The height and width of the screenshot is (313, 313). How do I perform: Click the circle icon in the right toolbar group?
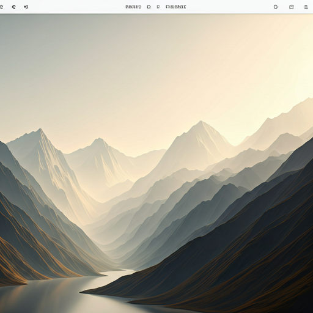click(x=276, y=7)
